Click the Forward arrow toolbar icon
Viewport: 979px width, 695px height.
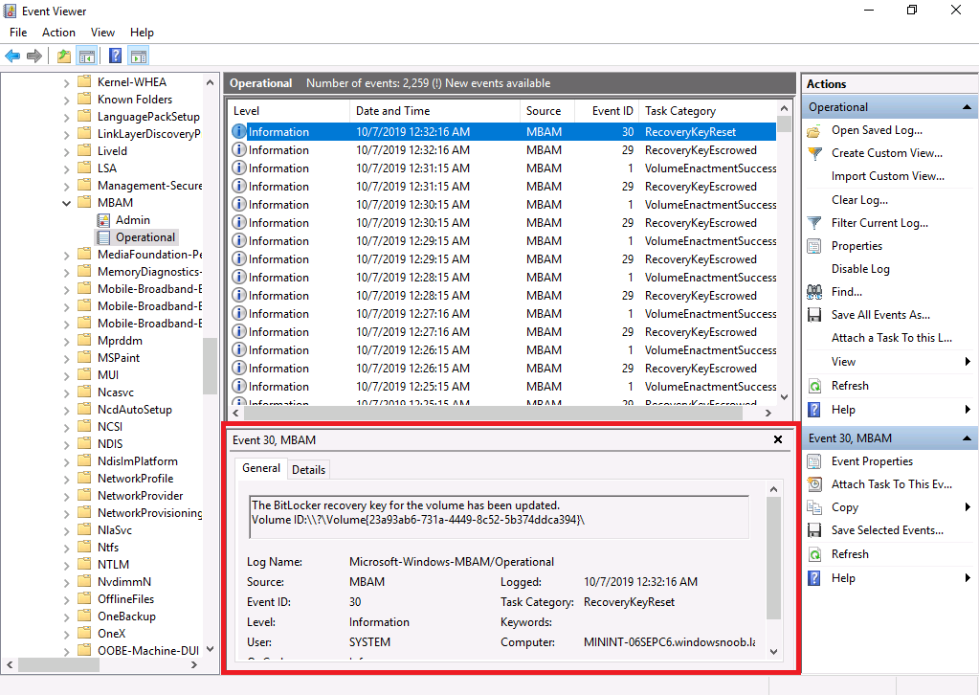click(x=34, y=56)
